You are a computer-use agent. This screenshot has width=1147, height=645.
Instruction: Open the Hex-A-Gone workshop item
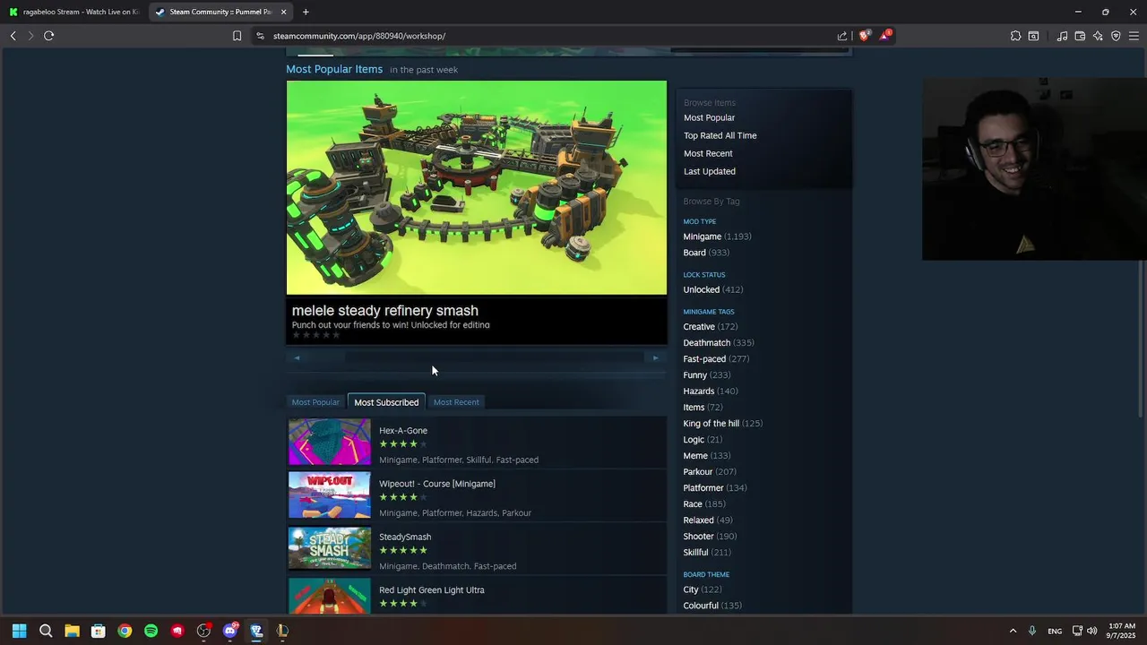click(403, 431)
